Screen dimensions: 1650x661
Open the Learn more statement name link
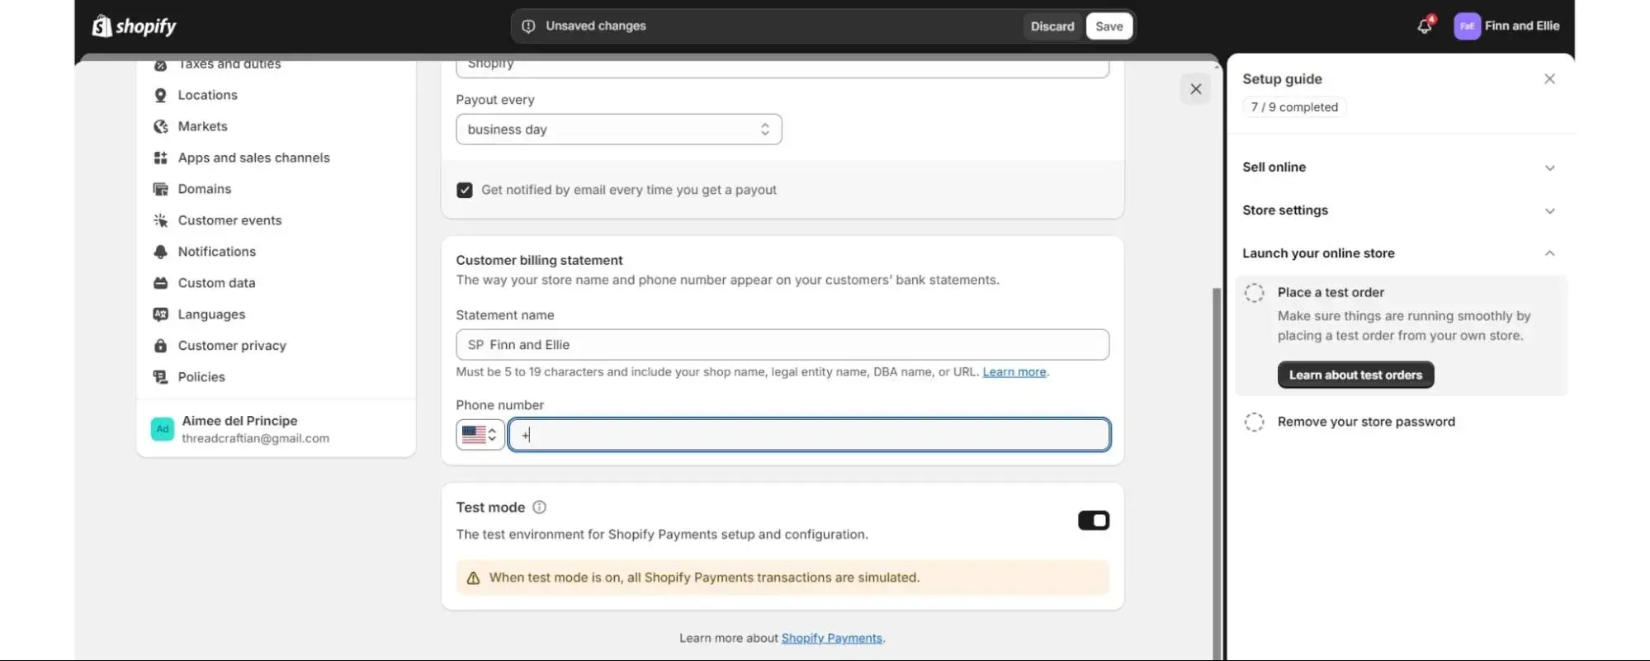pyautogui.click(x=1014, y=372)
